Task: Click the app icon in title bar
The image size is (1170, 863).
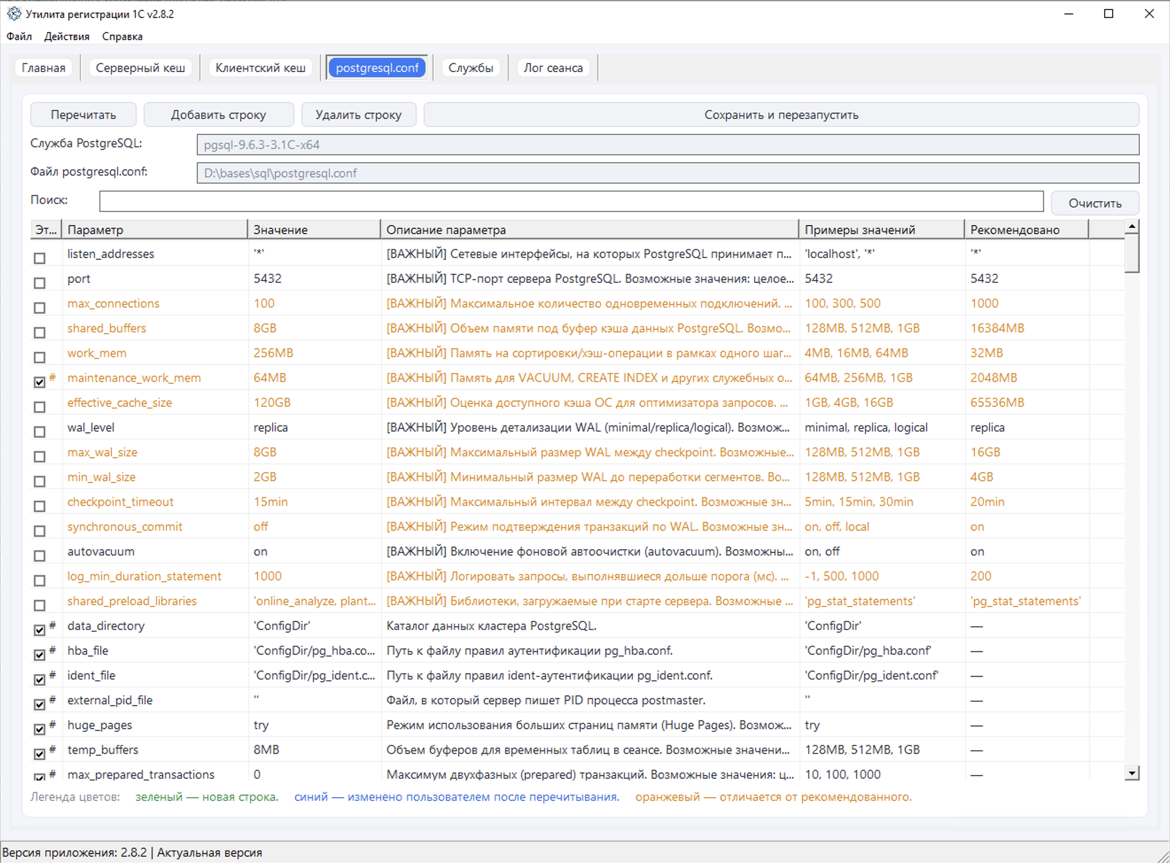Action: pos(14,14)
